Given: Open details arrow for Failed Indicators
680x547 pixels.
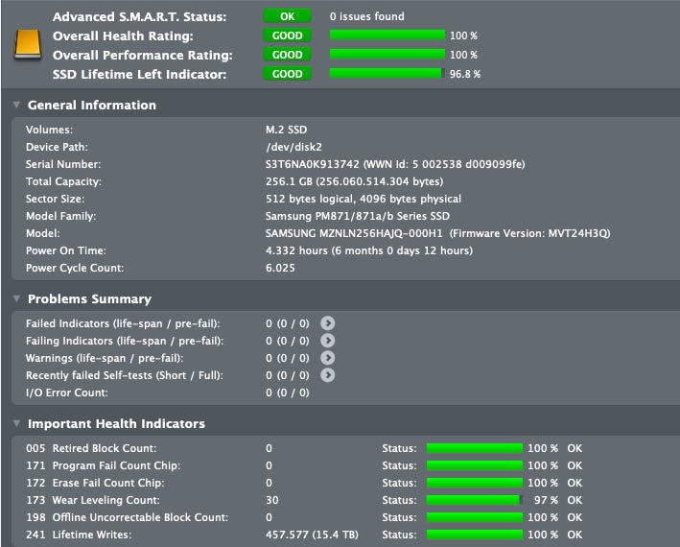Looking at the screenshot, I should pos(328,323).
